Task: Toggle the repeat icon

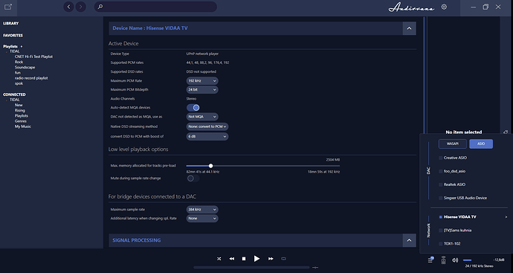Action: 284,259
